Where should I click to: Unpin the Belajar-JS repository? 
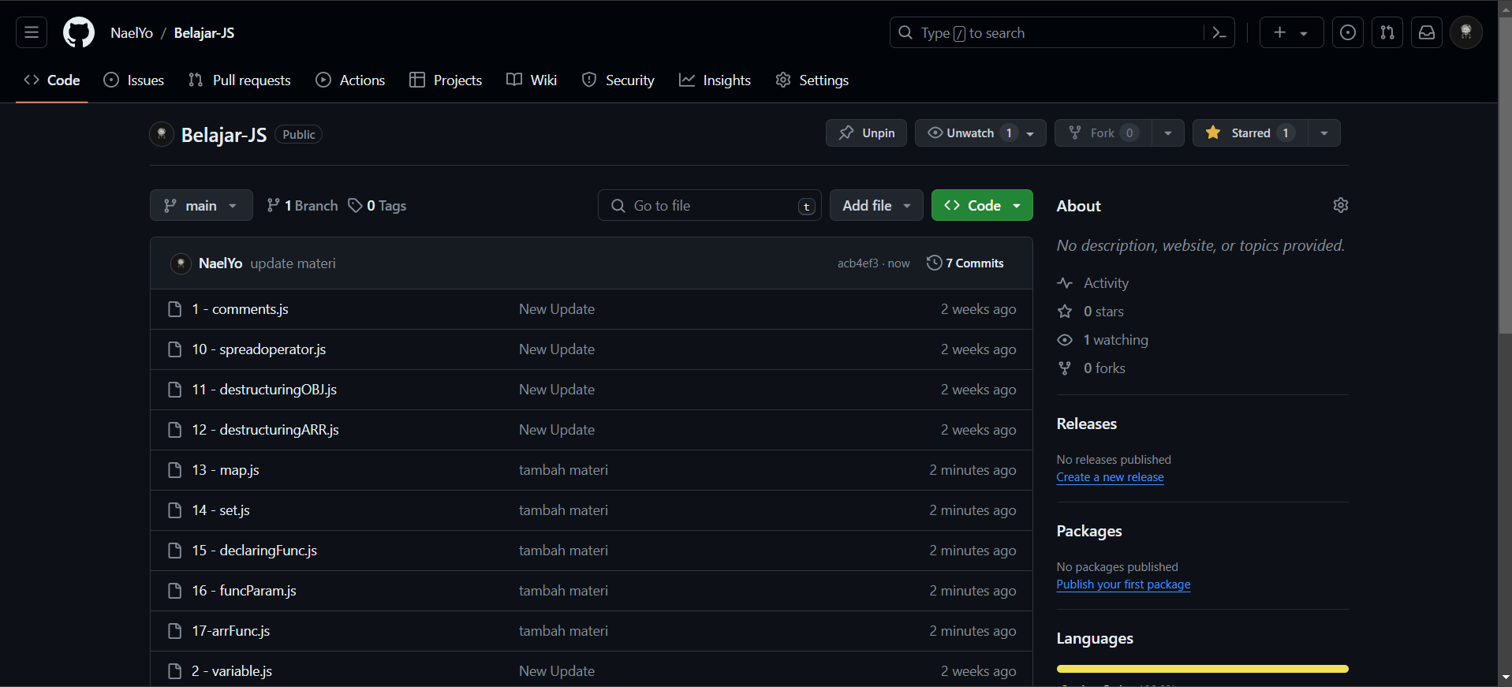pyautogui.click(x=866, y=133)
